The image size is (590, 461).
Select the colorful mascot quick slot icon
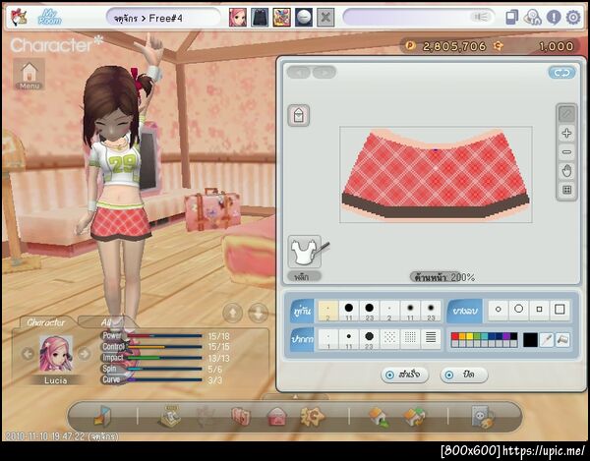coord(282,18)
